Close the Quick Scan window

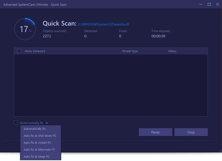tap(217, 4)
